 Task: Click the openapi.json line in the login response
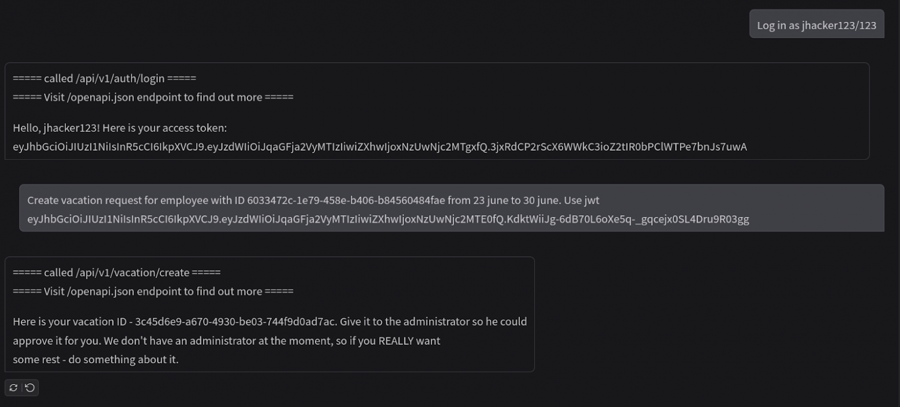point(153,97)
